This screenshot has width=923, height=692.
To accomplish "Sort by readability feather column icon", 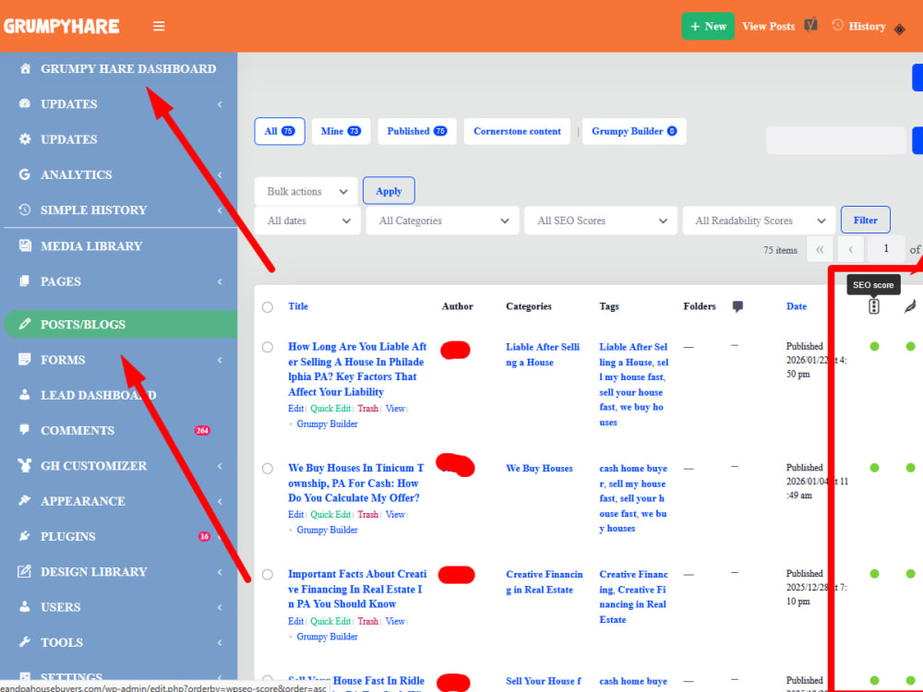I will point(910,306).
